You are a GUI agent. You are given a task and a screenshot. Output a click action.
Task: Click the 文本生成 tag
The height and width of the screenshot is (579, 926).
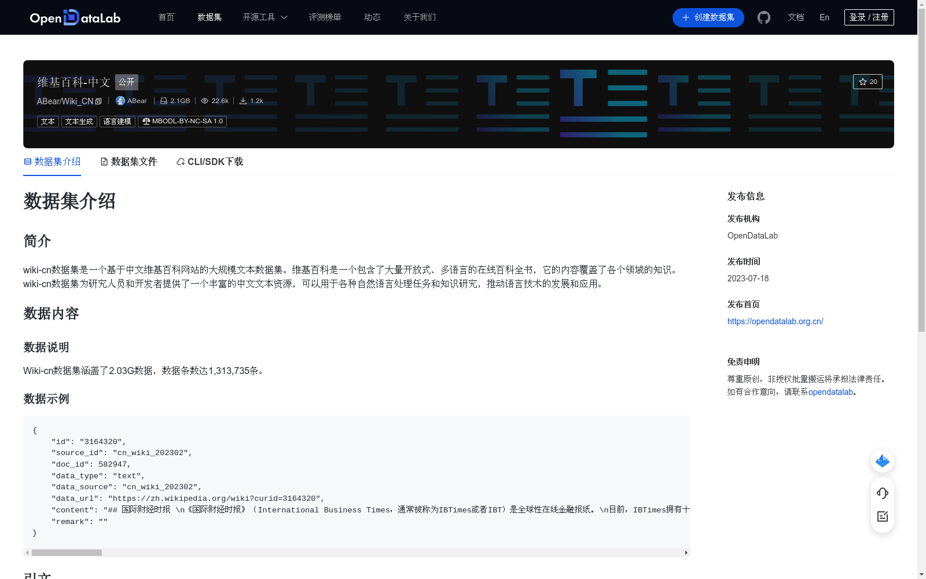pos(79,122)
